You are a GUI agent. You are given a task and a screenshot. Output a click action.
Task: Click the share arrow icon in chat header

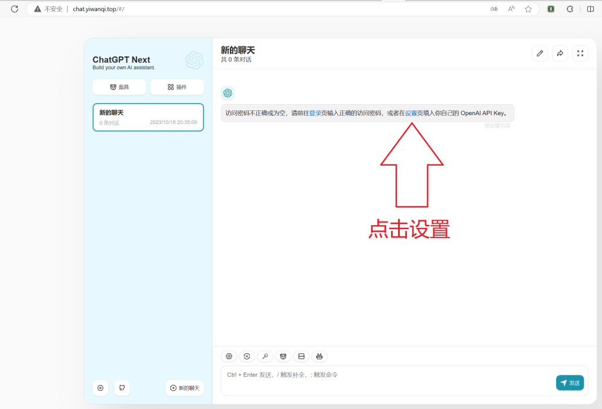click(560, 53)
